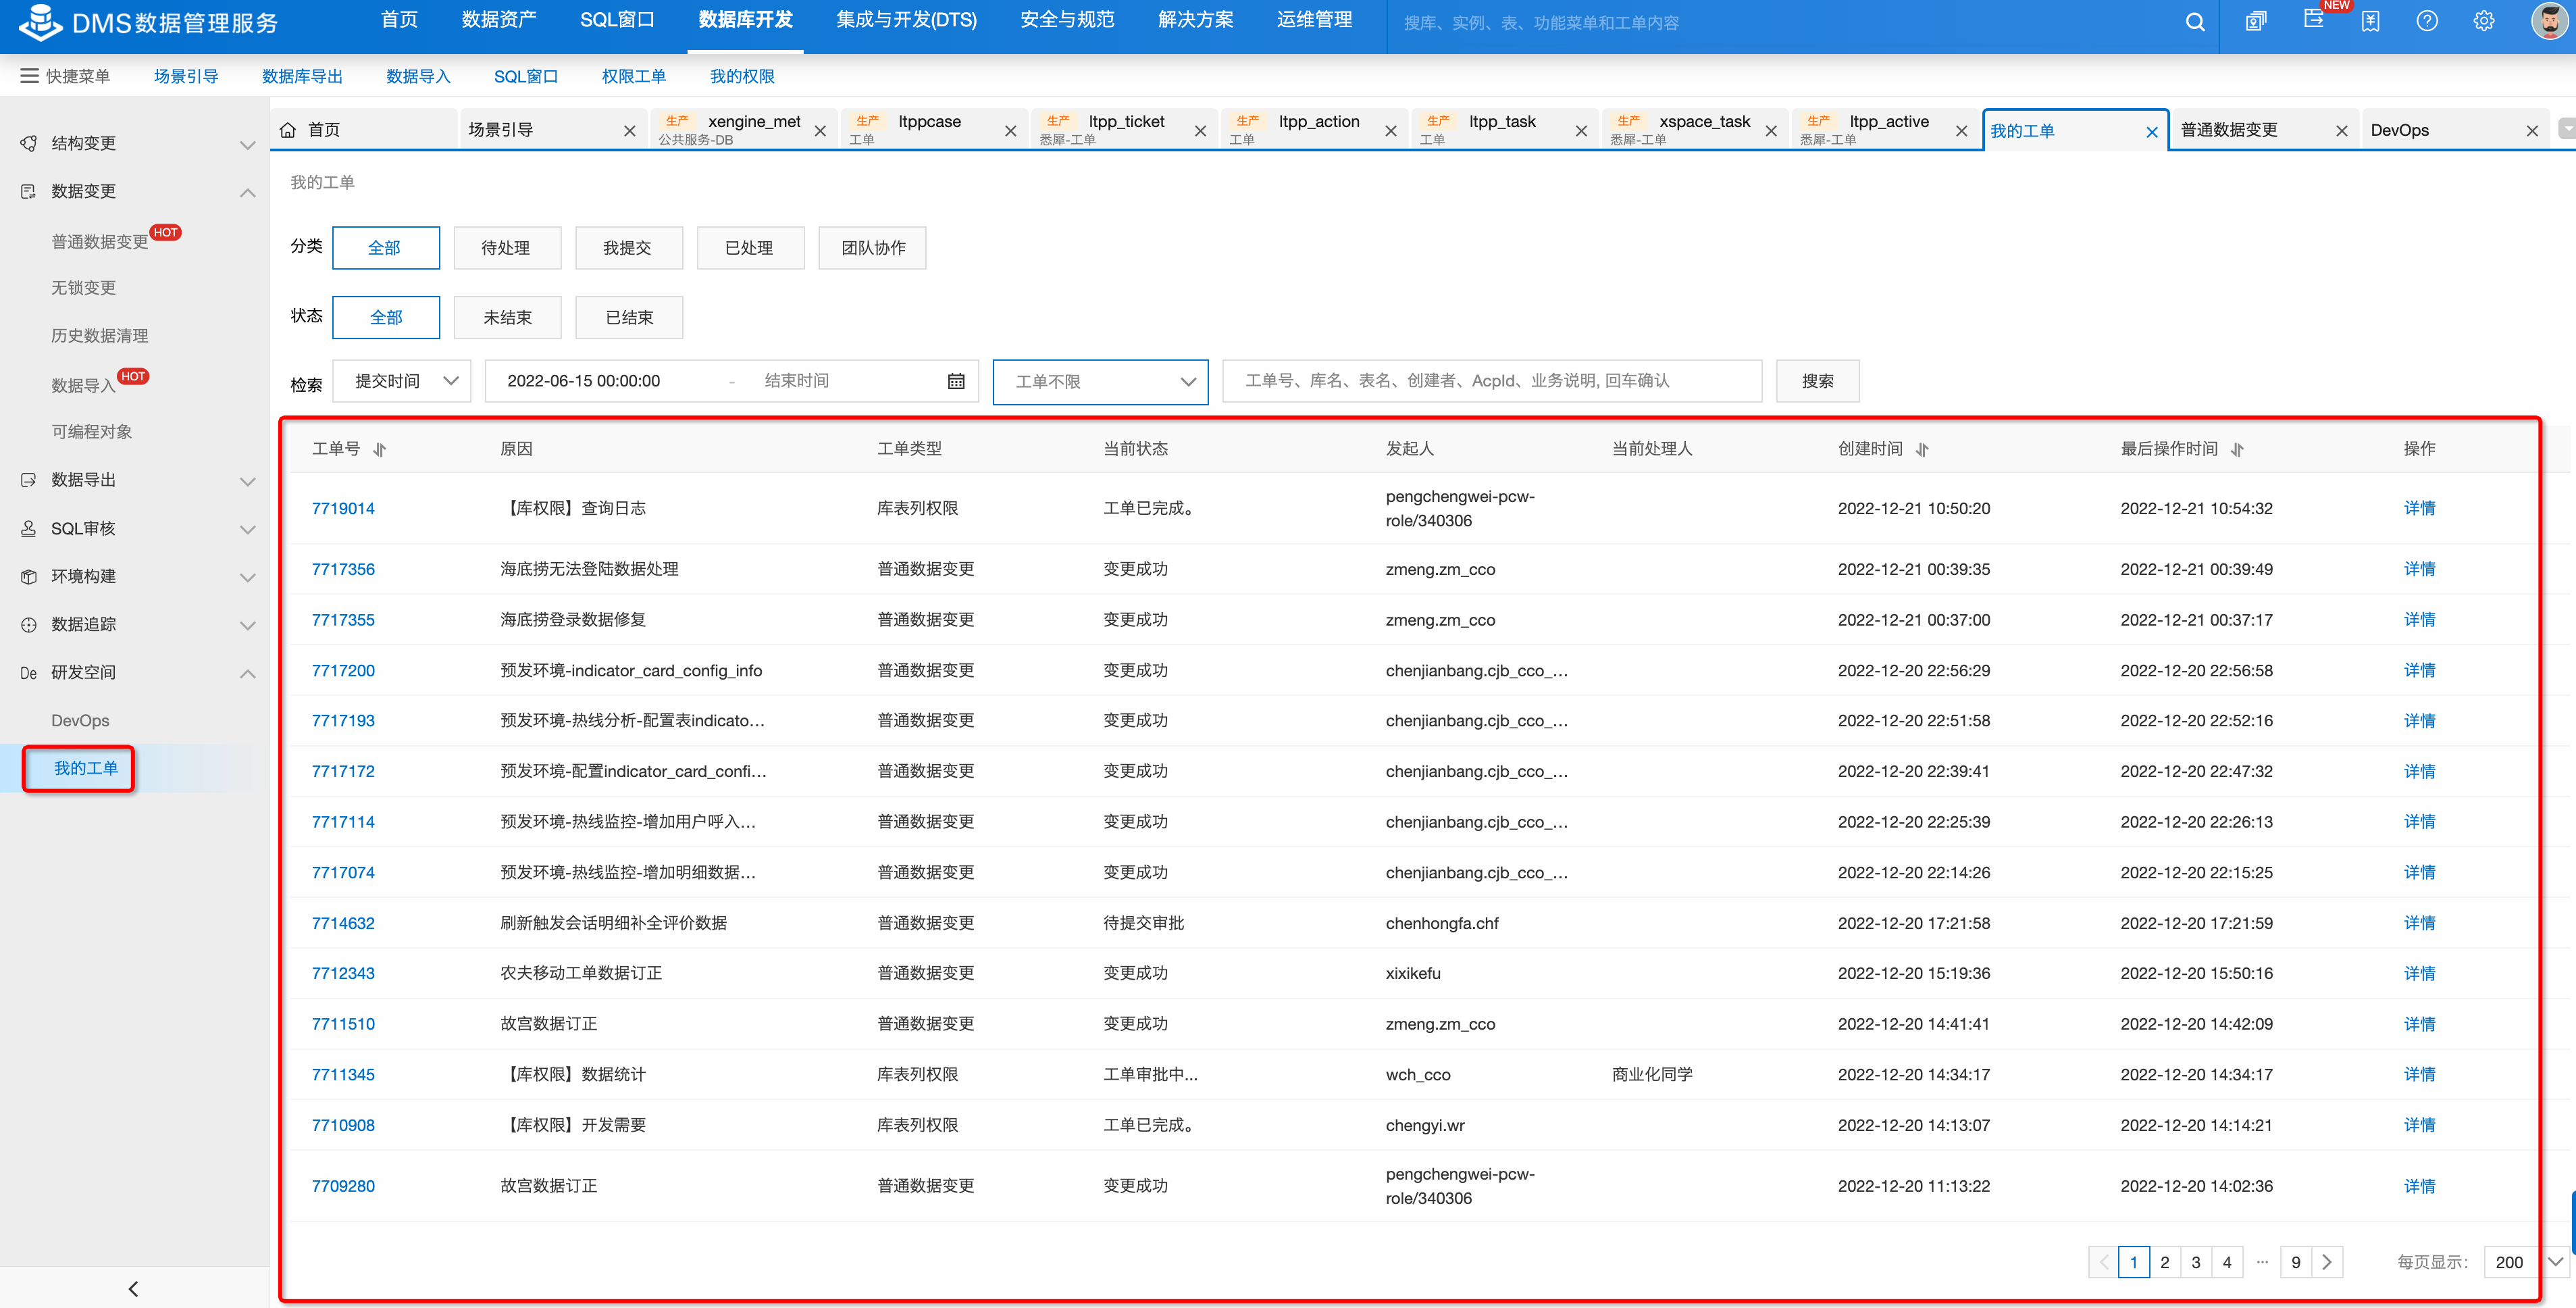The image size is (2576, 1308).
Task: Focus the 工单号 keyword search field
Action: 1492,381
